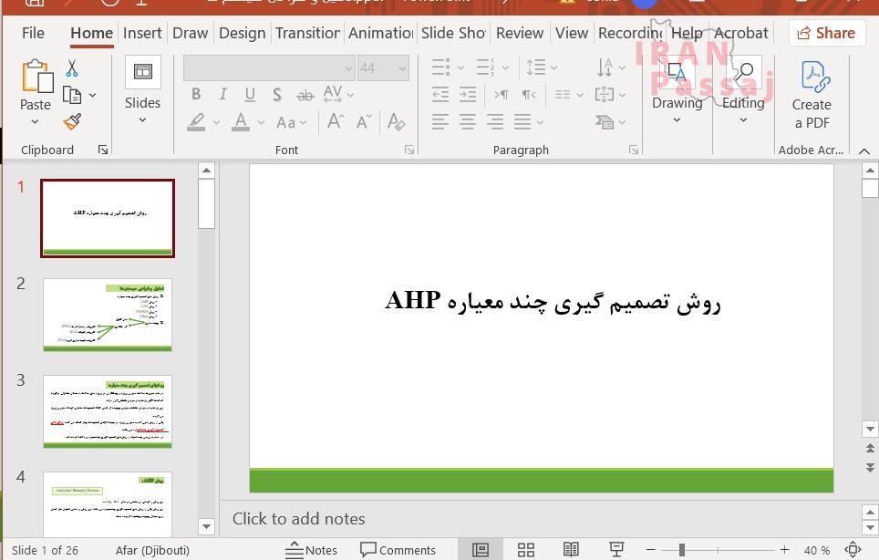Click Create a PDF button
The width and height of the screenshot is (879, 560).
click(x=812, y=94)
